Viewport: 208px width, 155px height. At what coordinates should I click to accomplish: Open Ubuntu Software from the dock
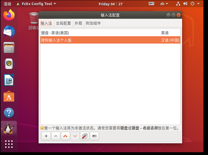(9, 96)
